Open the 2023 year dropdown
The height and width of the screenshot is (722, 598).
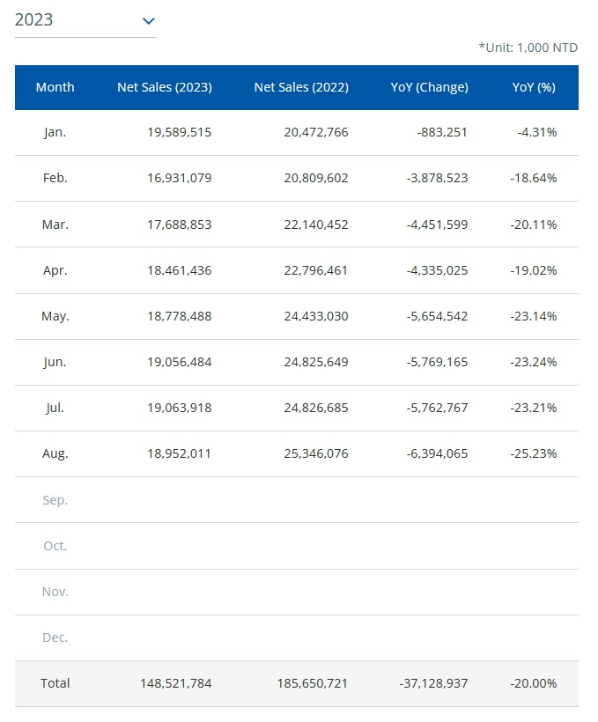pos(85,20)
